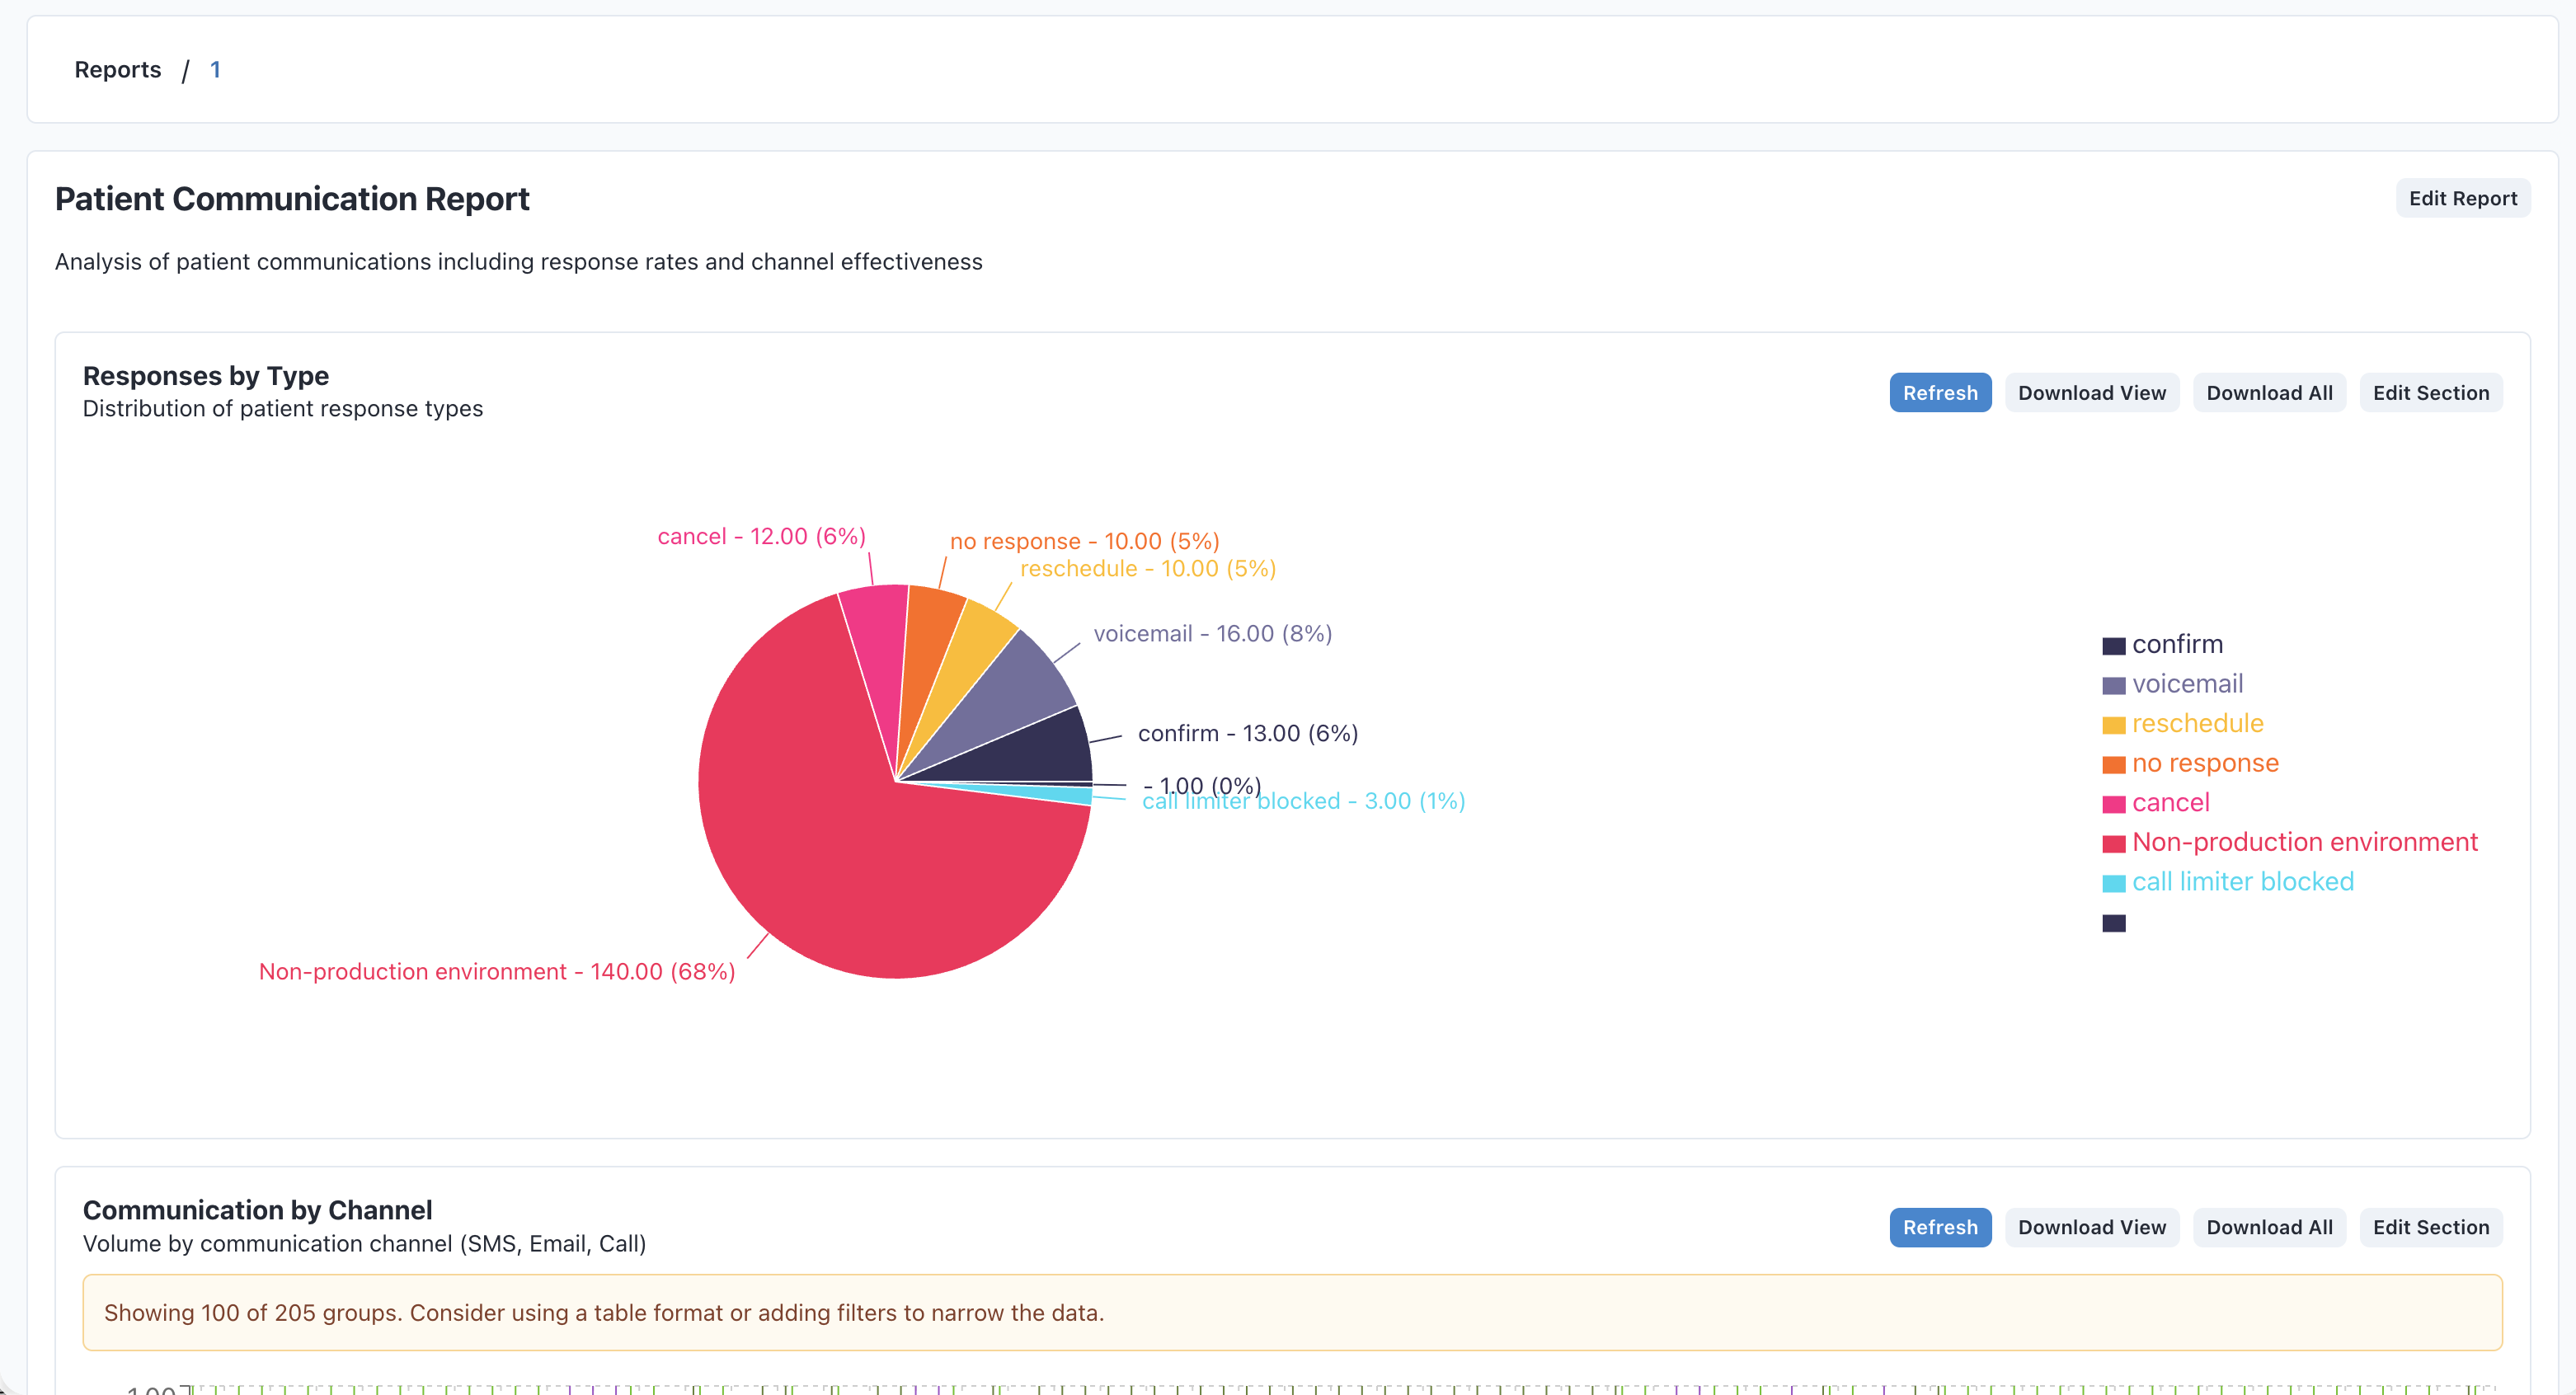Refresh the Responses by Type chart
The width and height of the screenshot is (2576, 1395).
point(1939,392)
